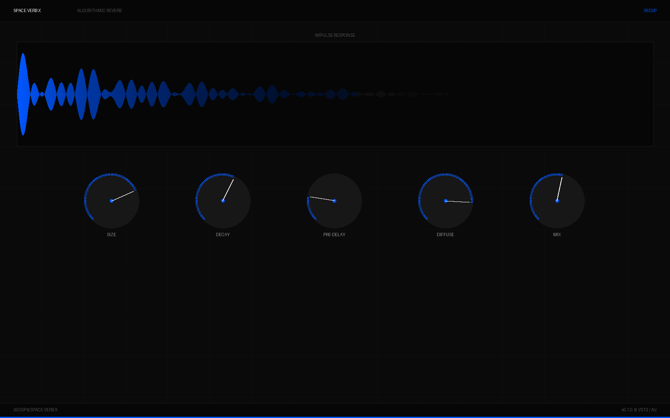Viewport: 670px width, 418px height.
Task: Click the blue center dot of DECAY knob
Action: pos(223,201)
